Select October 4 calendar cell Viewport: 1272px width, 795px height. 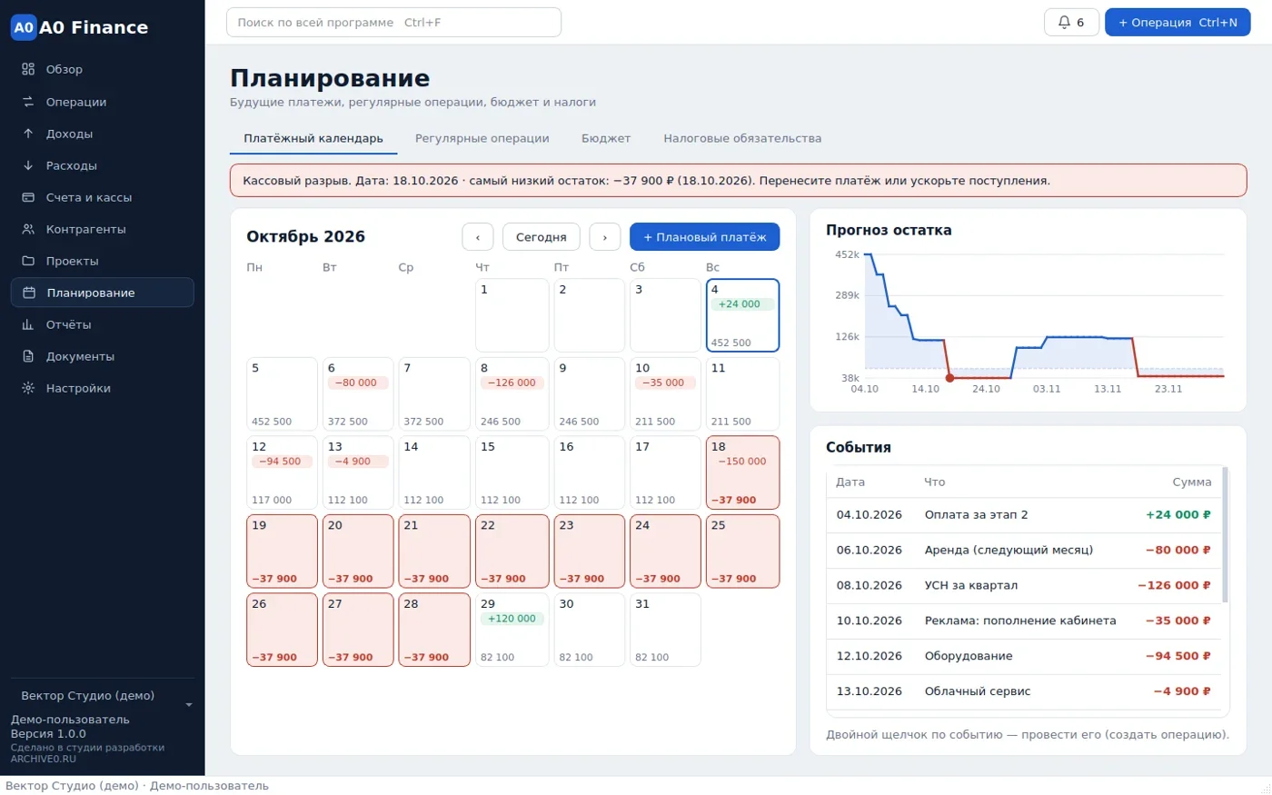point(742,315)
